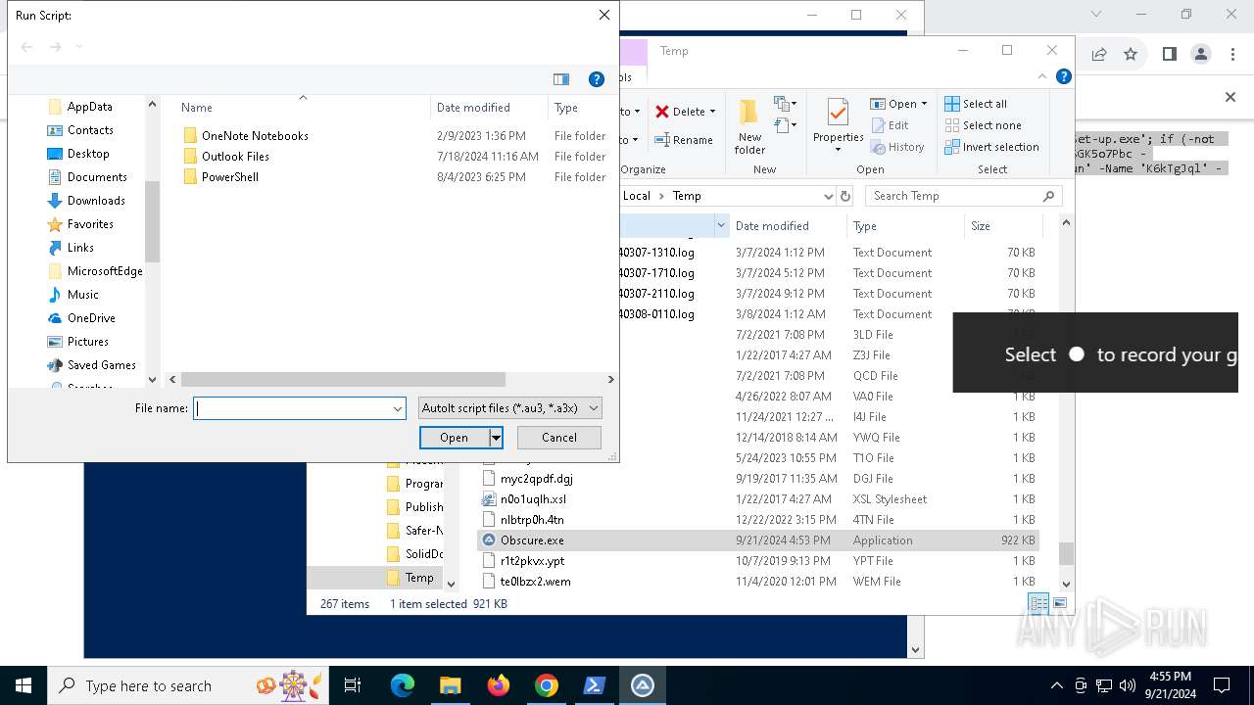Click the dialog navigation pane scrollbar

coord(152,220)
